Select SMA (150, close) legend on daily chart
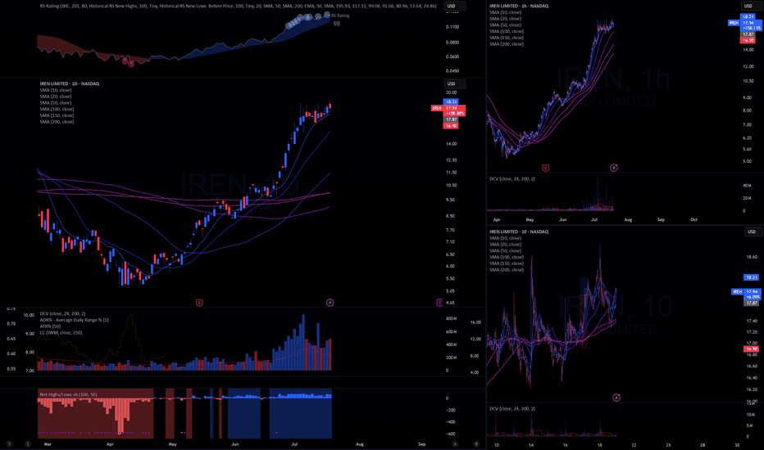764x450 pixels. pyautogui.click(x=57, y=115)
